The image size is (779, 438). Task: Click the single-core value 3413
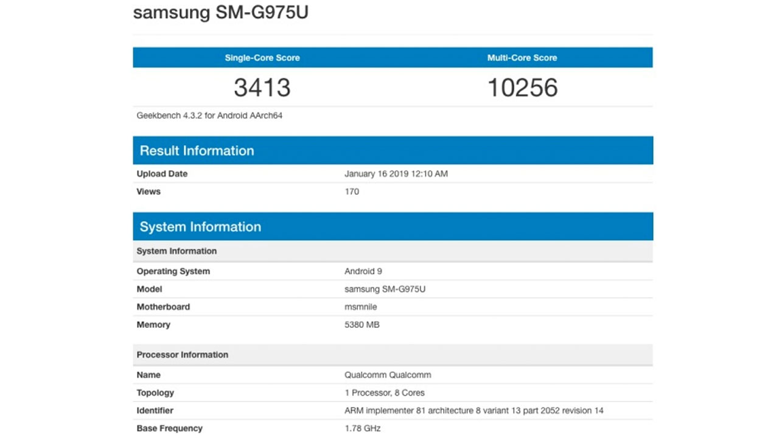(262, 88)
